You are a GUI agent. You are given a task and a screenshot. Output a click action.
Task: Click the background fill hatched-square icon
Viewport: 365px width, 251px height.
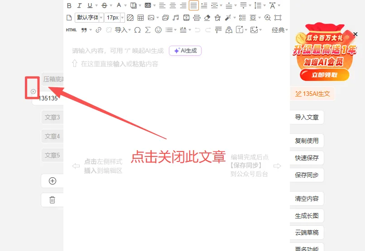click(x=130, y=18)
